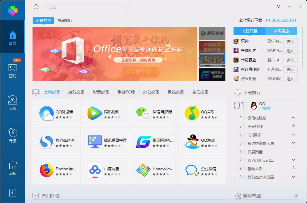Click the 下载排行 section heading
Screen dimensions: 307x203
pos(252,93)
